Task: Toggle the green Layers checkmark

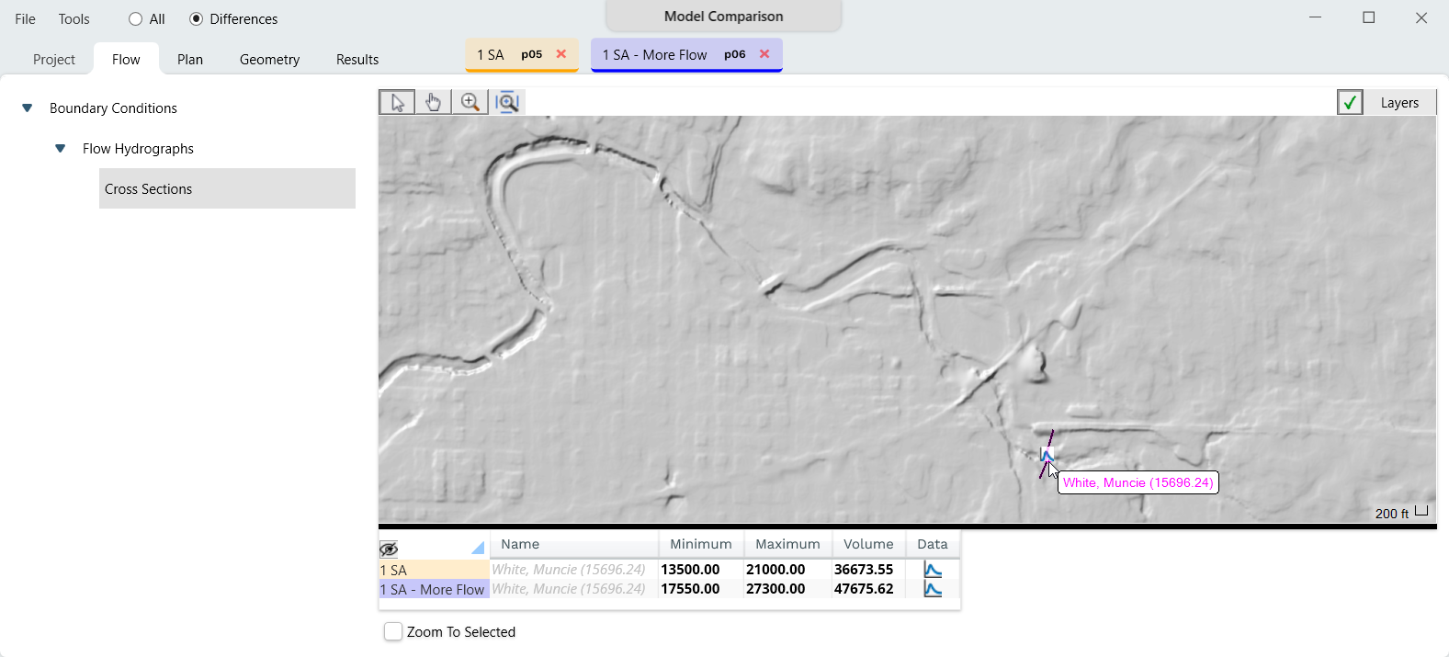Action: coord(1350,102)
